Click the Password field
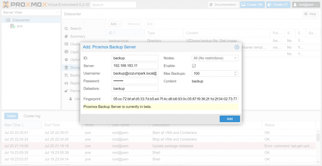Screen dimensions: 322x166 (135, 81)
